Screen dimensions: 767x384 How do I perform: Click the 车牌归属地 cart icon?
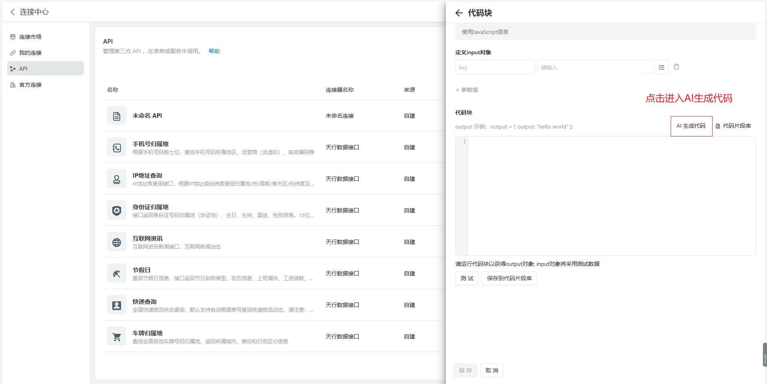coord(117,337)
